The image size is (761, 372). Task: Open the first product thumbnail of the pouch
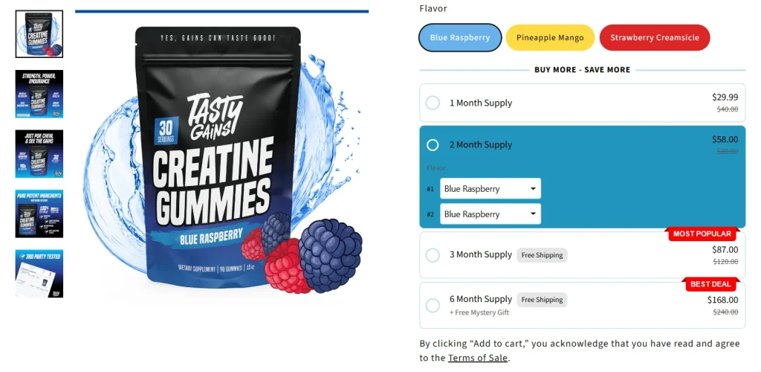(x=39, y=34)
